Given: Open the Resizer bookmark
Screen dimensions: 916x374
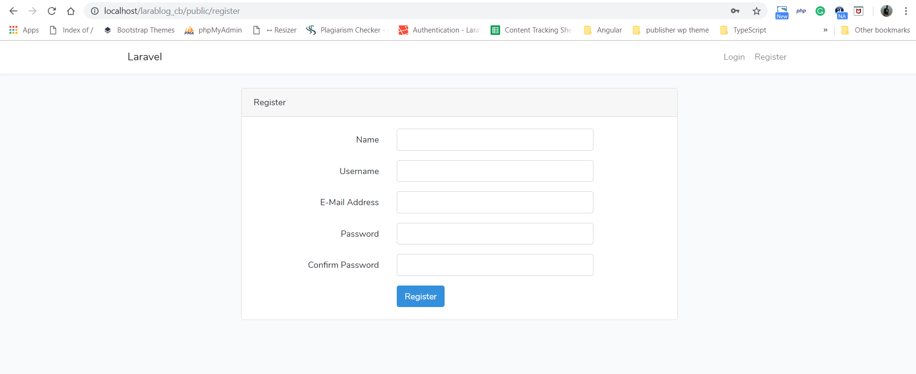Looking at the screenshot, I should [x=275, y=30].
